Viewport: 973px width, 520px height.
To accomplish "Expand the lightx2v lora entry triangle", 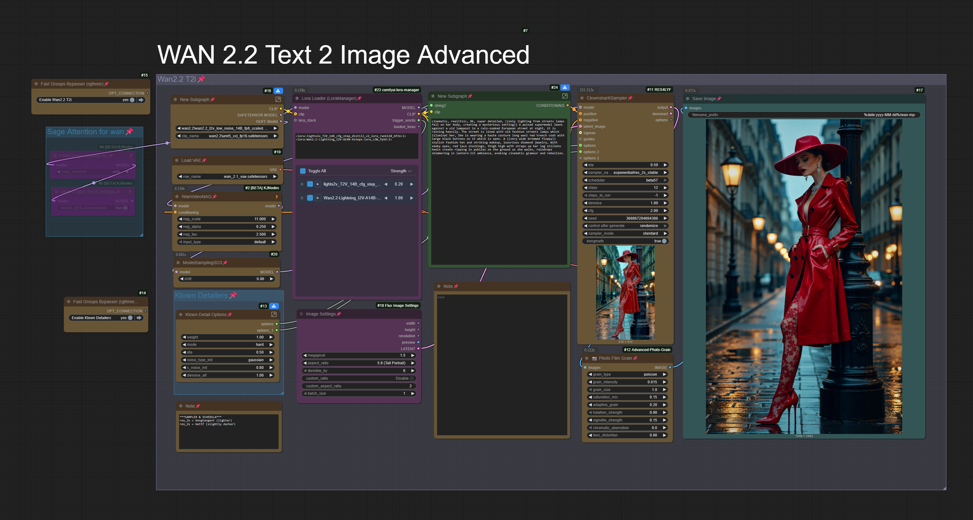I will [x=318, y=184].
